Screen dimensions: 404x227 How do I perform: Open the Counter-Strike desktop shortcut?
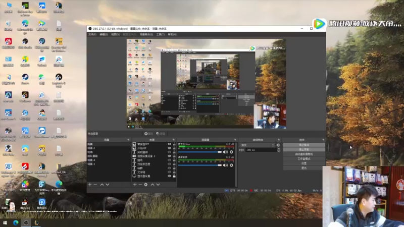point(59,44)
